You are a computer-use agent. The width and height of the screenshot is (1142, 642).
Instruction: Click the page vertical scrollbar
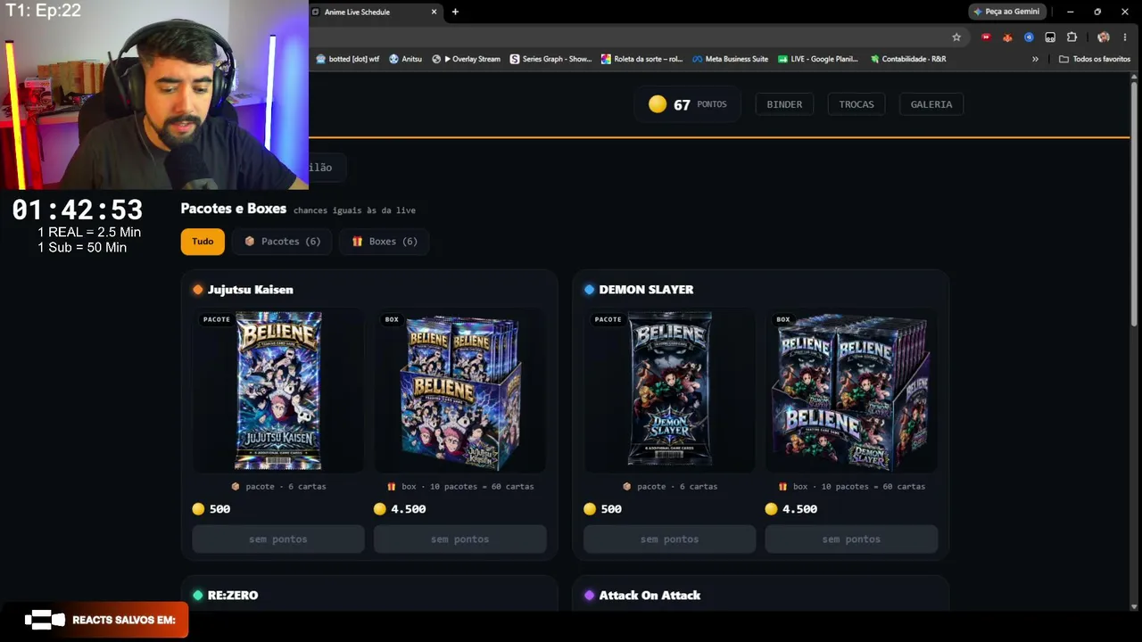(1136, 205)
